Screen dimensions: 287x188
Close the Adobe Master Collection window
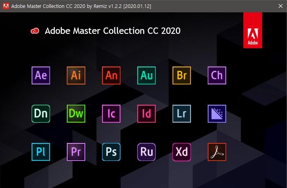point(281,6)
